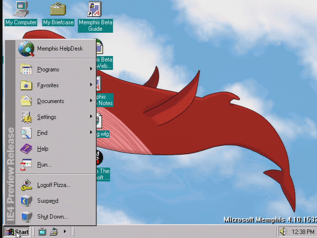Choose Help in the Start menu
Image resolution: width=317 pixels, height=238 pixels.
pos(55,149)
